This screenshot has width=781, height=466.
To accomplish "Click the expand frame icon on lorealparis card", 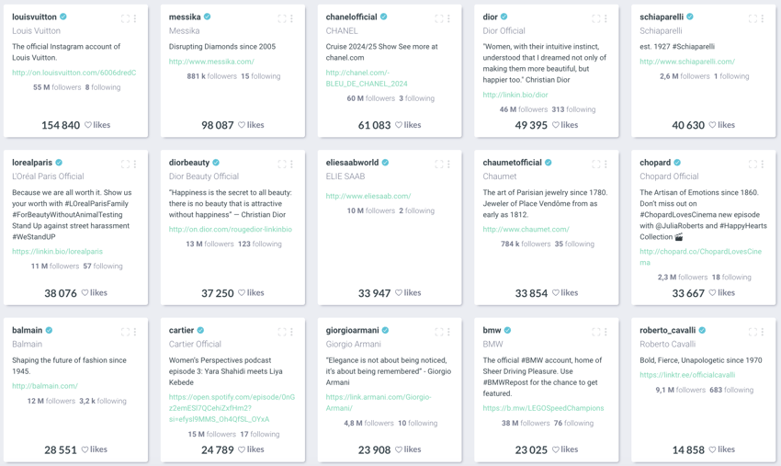I will click(125, 164).
